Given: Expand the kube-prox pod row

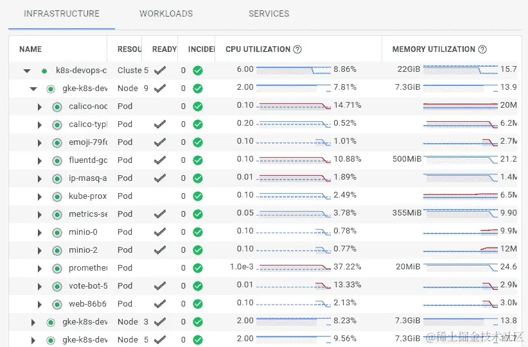Looking at the screenshot, I should [x=39, y=197].
